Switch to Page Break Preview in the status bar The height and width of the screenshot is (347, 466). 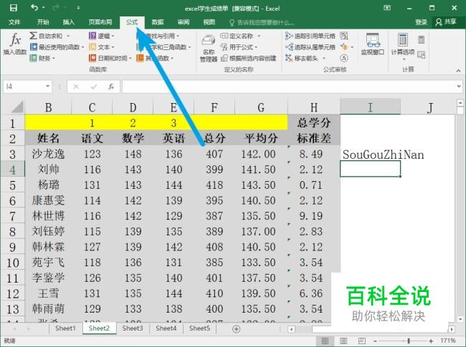tap(361, 341)
